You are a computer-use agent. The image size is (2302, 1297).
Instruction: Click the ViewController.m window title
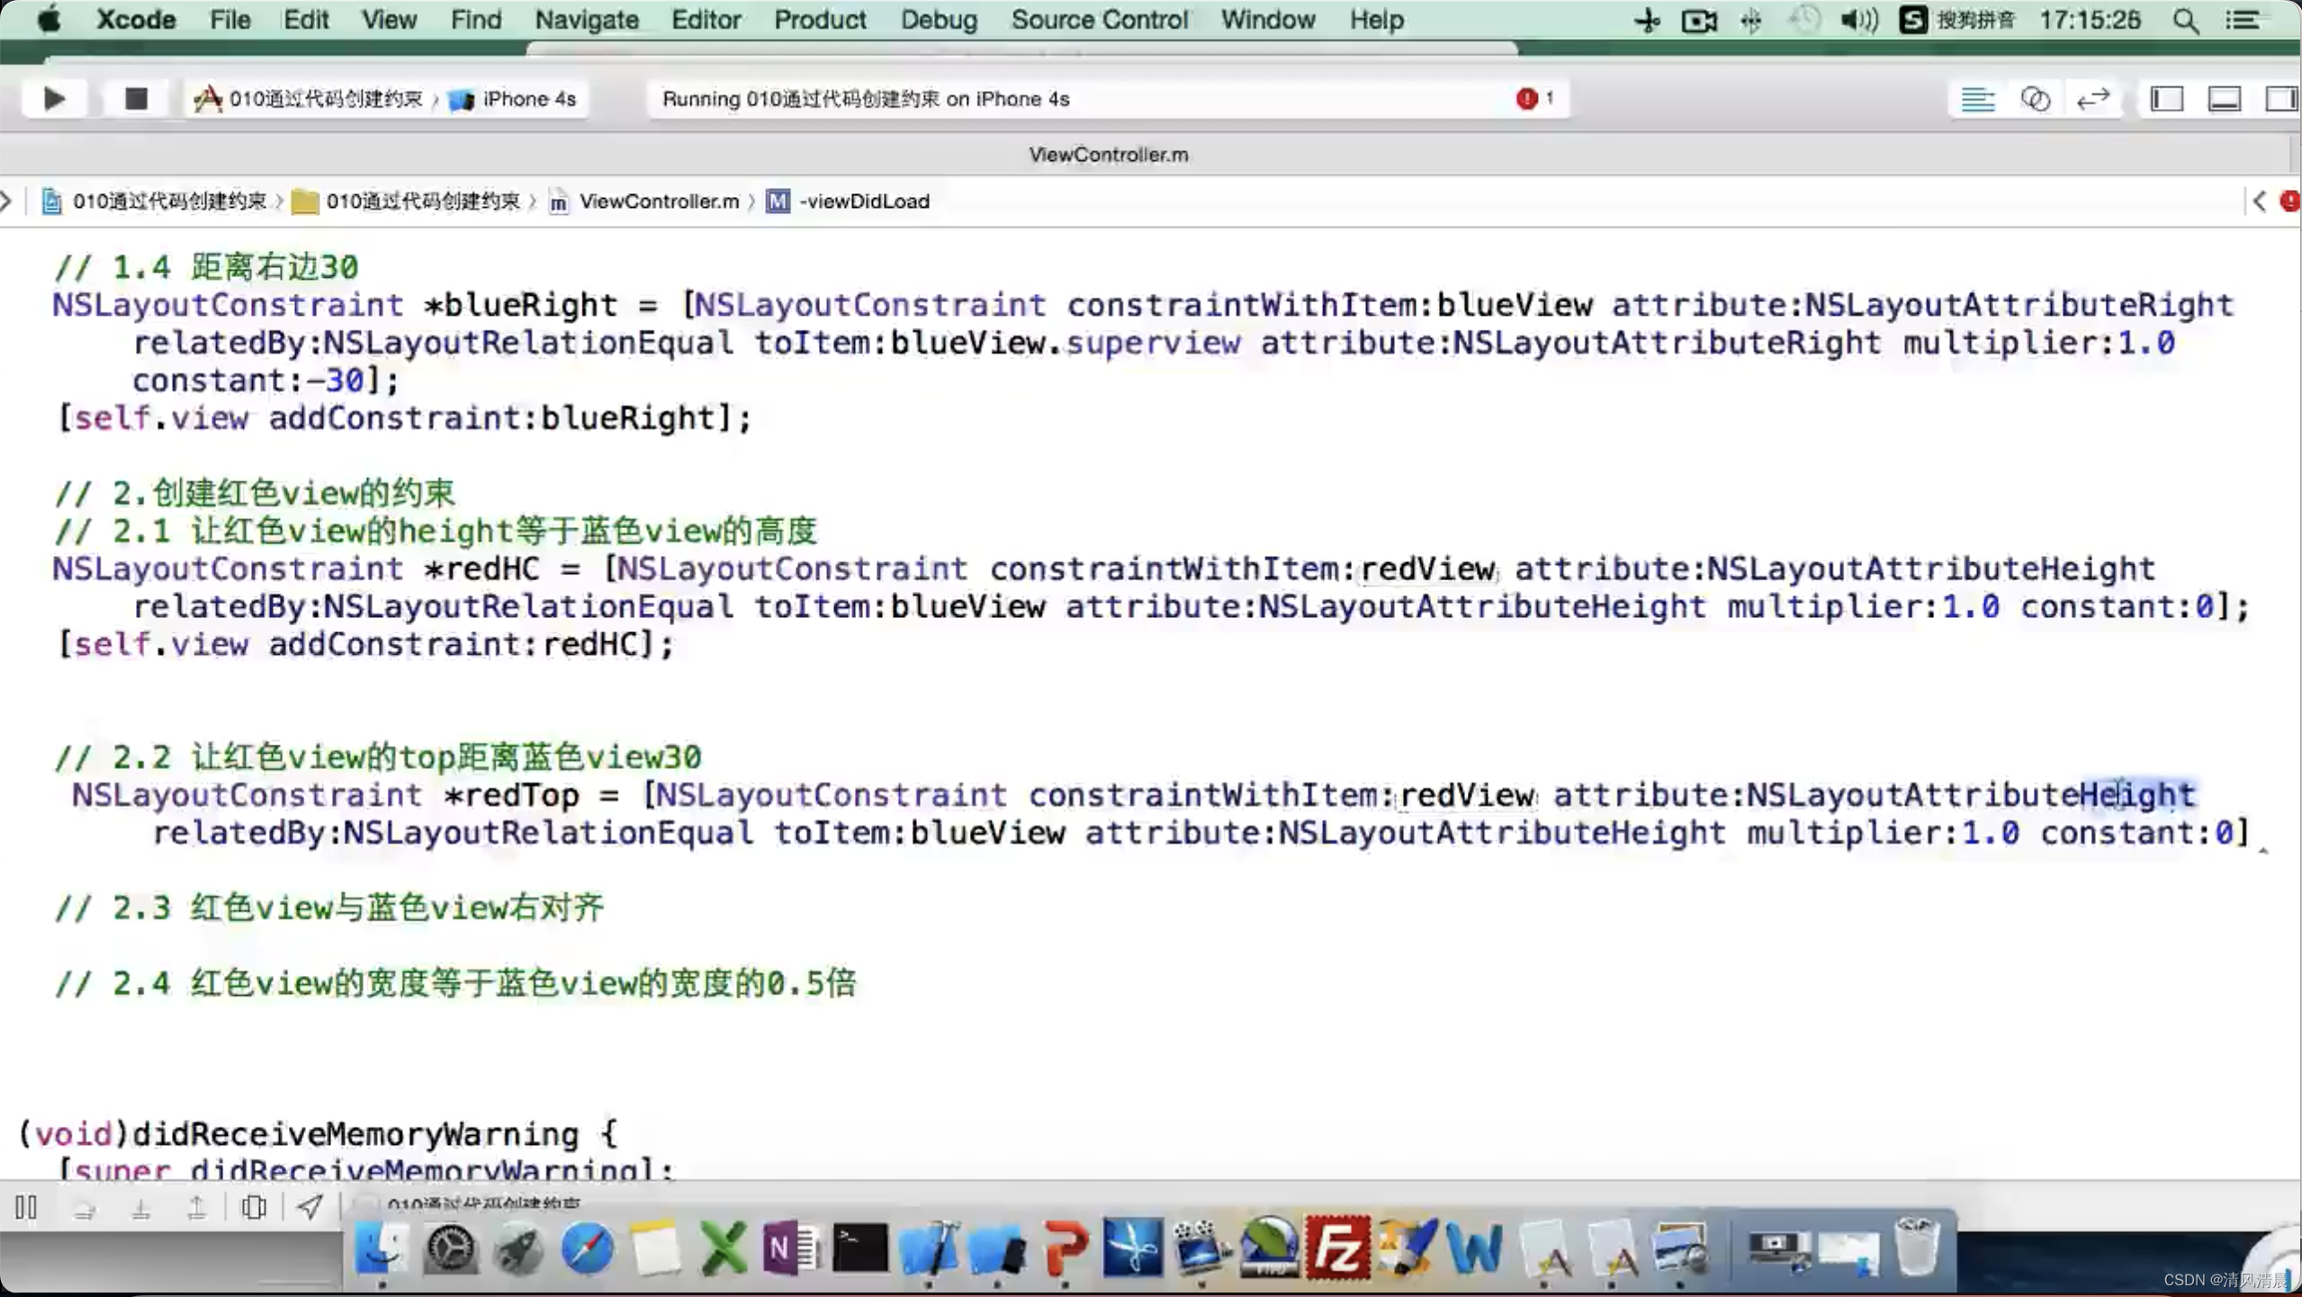tap(1109, 155)
